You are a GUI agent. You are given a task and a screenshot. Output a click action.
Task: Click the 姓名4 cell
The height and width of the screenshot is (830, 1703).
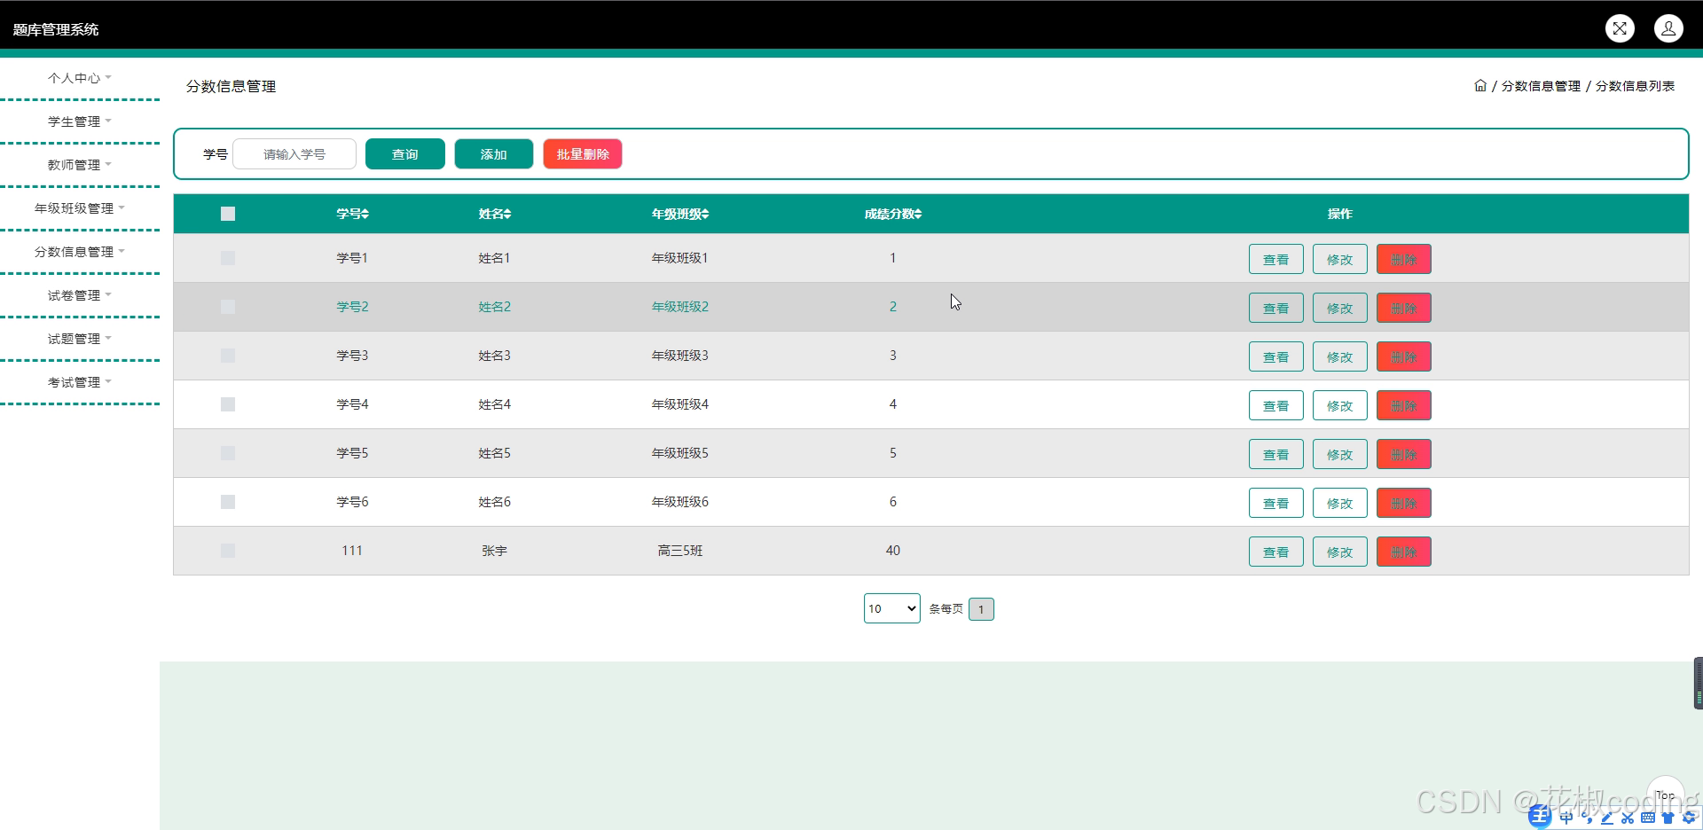(494, 404)
